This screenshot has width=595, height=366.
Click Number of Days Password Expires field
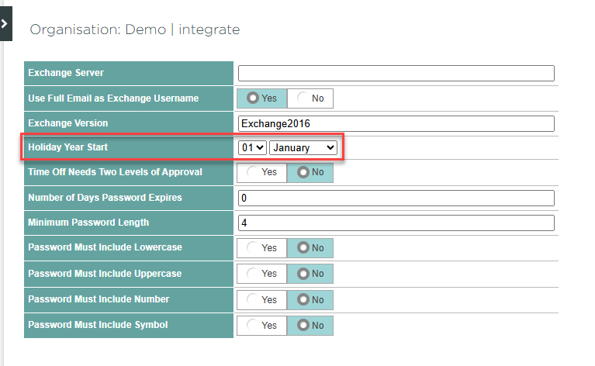coord(396,198)
